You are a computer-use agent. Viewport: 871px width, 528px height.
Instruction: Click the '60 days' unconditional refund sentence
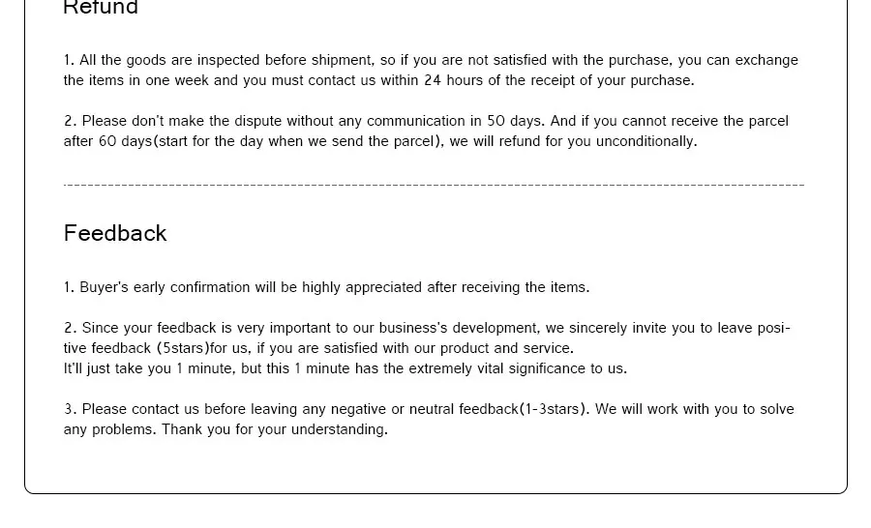click(x=380, y=141)
